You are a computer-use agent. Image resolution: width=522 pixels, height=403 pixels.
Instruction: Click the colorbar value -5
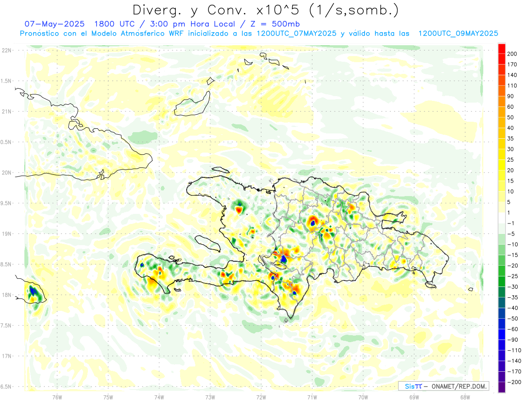click(x=511, y=234)
